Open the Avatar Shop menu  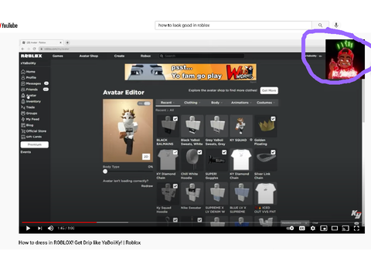89,56
